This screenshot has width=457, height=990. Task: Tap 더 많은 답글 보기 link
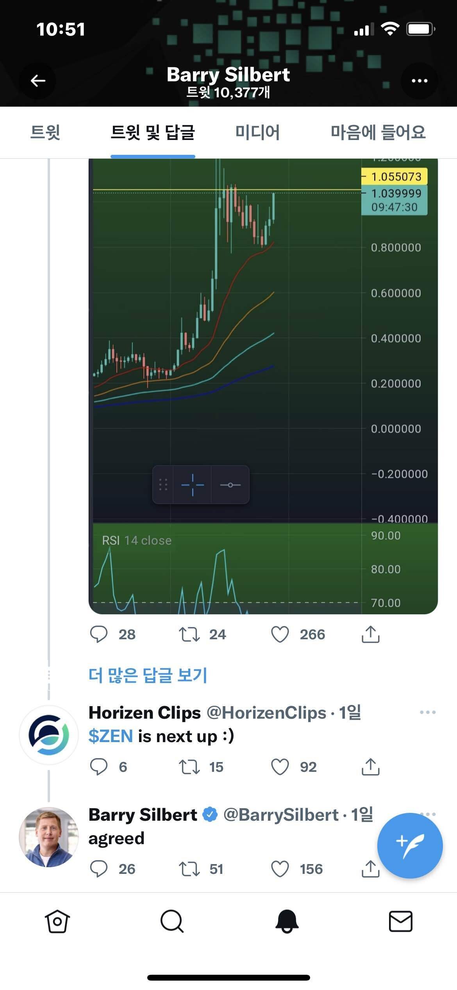[148, 675]
